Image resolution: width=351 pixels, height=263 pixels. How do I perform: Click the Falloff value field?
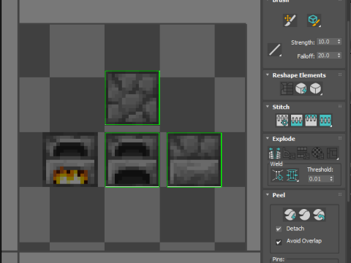(327, 56)
